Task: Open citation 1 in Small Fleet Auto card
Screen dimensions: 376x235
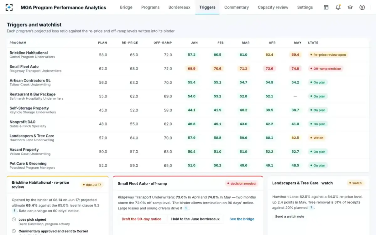Action: 186,208
